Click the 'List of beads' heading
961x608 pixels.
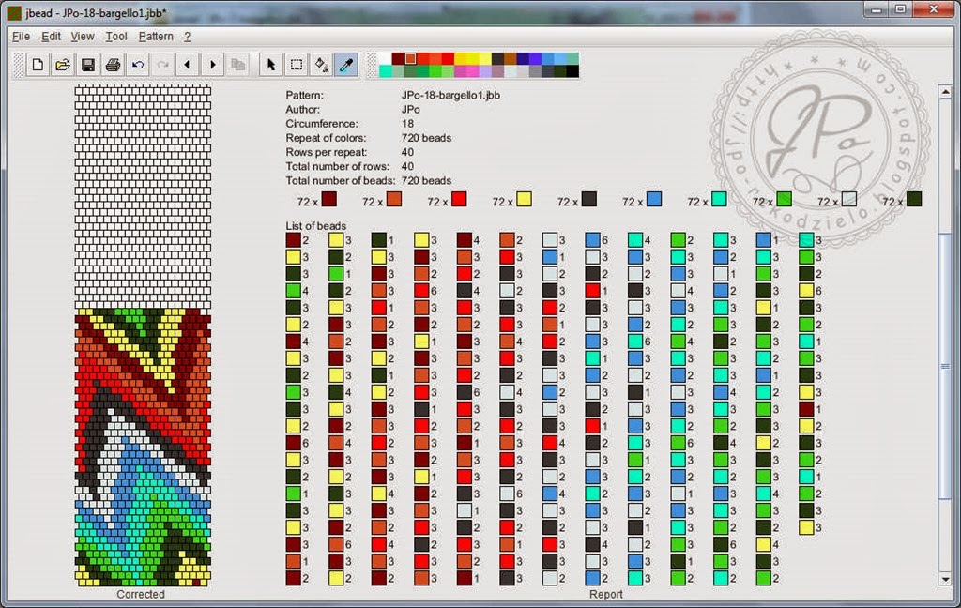coord(315,225)
